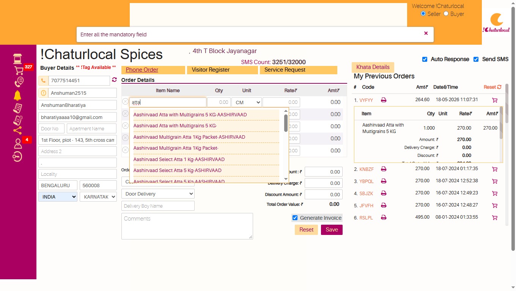
Task: Remove first order row with its X icon
Action: tap(125, 102)
